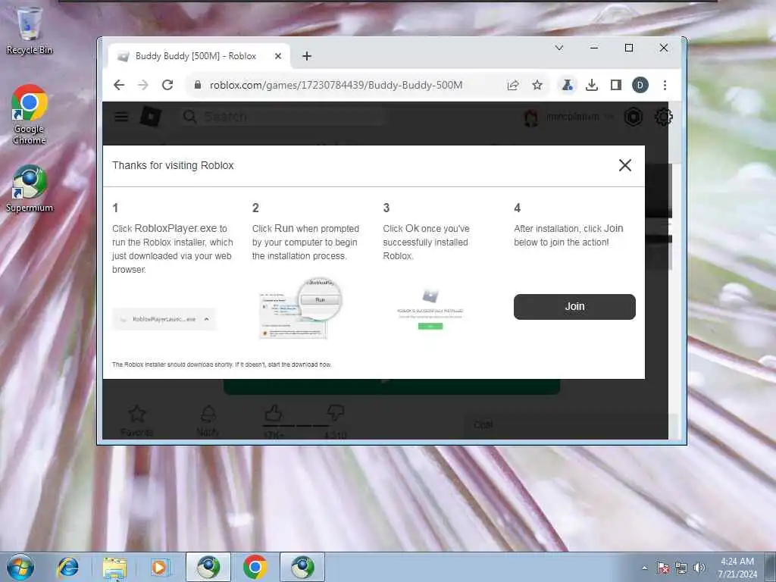Open Windows Media Player from the taskbar
The width and height of the screenshot is (776, 582).
(x=159, y=567)
